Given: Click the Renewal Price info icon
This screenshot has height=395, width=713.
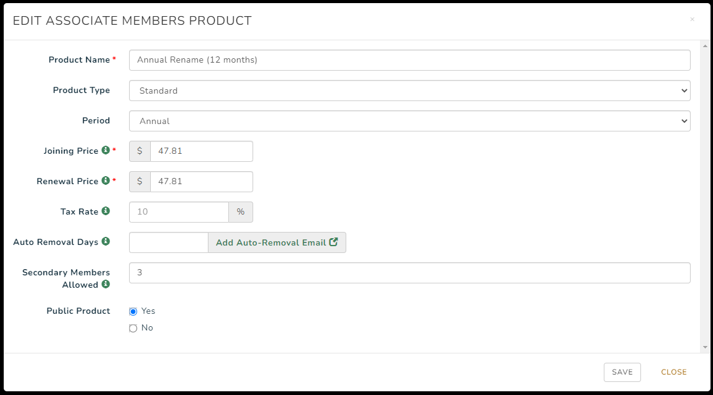Looking at the screenshot, I should click(x=105, y=180).
